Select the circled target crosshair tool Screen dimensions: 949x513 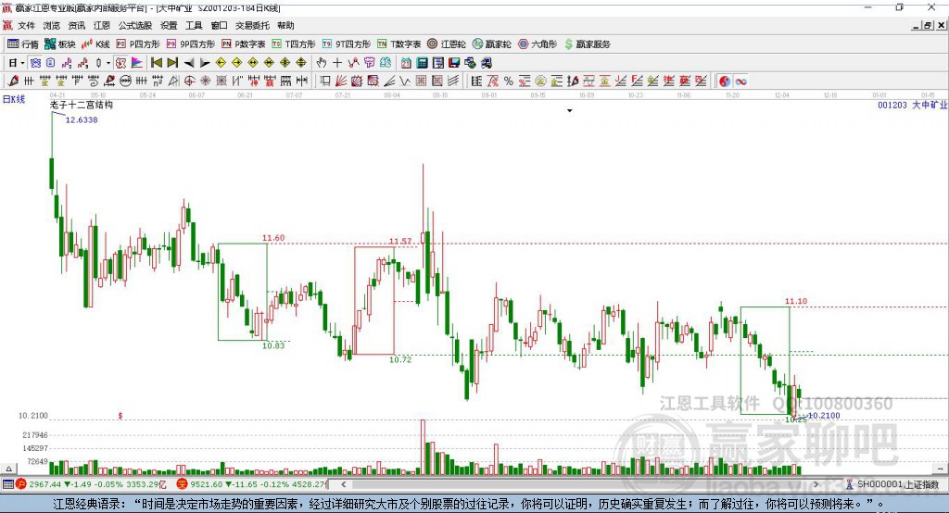pos(189,81)
